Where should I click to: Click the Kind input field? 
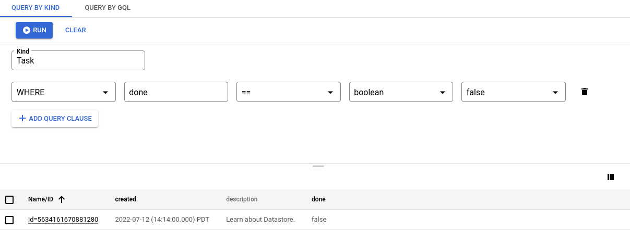[78, 60]
